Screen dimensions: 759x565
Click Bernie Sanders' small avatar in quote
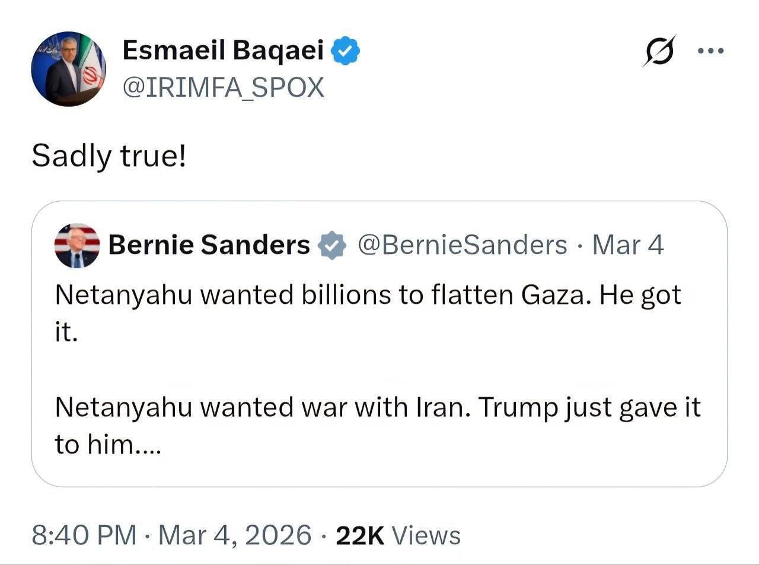tap(77, 245)
